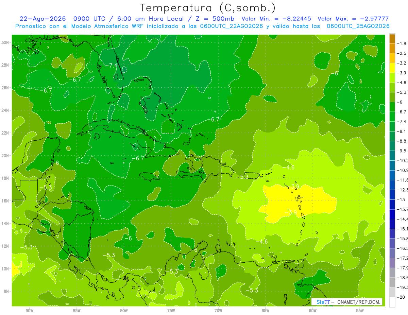
Task: Click the '12N' latitude axis label
Action: pos(6,246)
